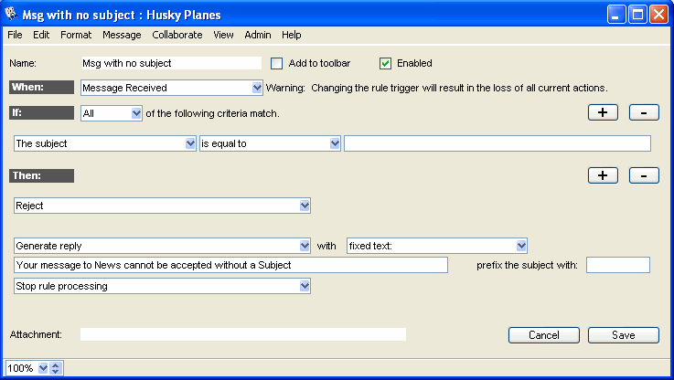Open the Admin menu
Screen dimensions: 674x380
(258, 35)
